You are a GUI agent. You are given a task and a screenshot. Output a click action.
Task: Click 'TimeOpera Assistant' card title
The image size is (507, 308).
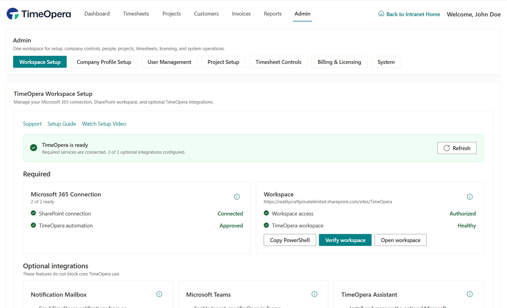coord(369,295)
